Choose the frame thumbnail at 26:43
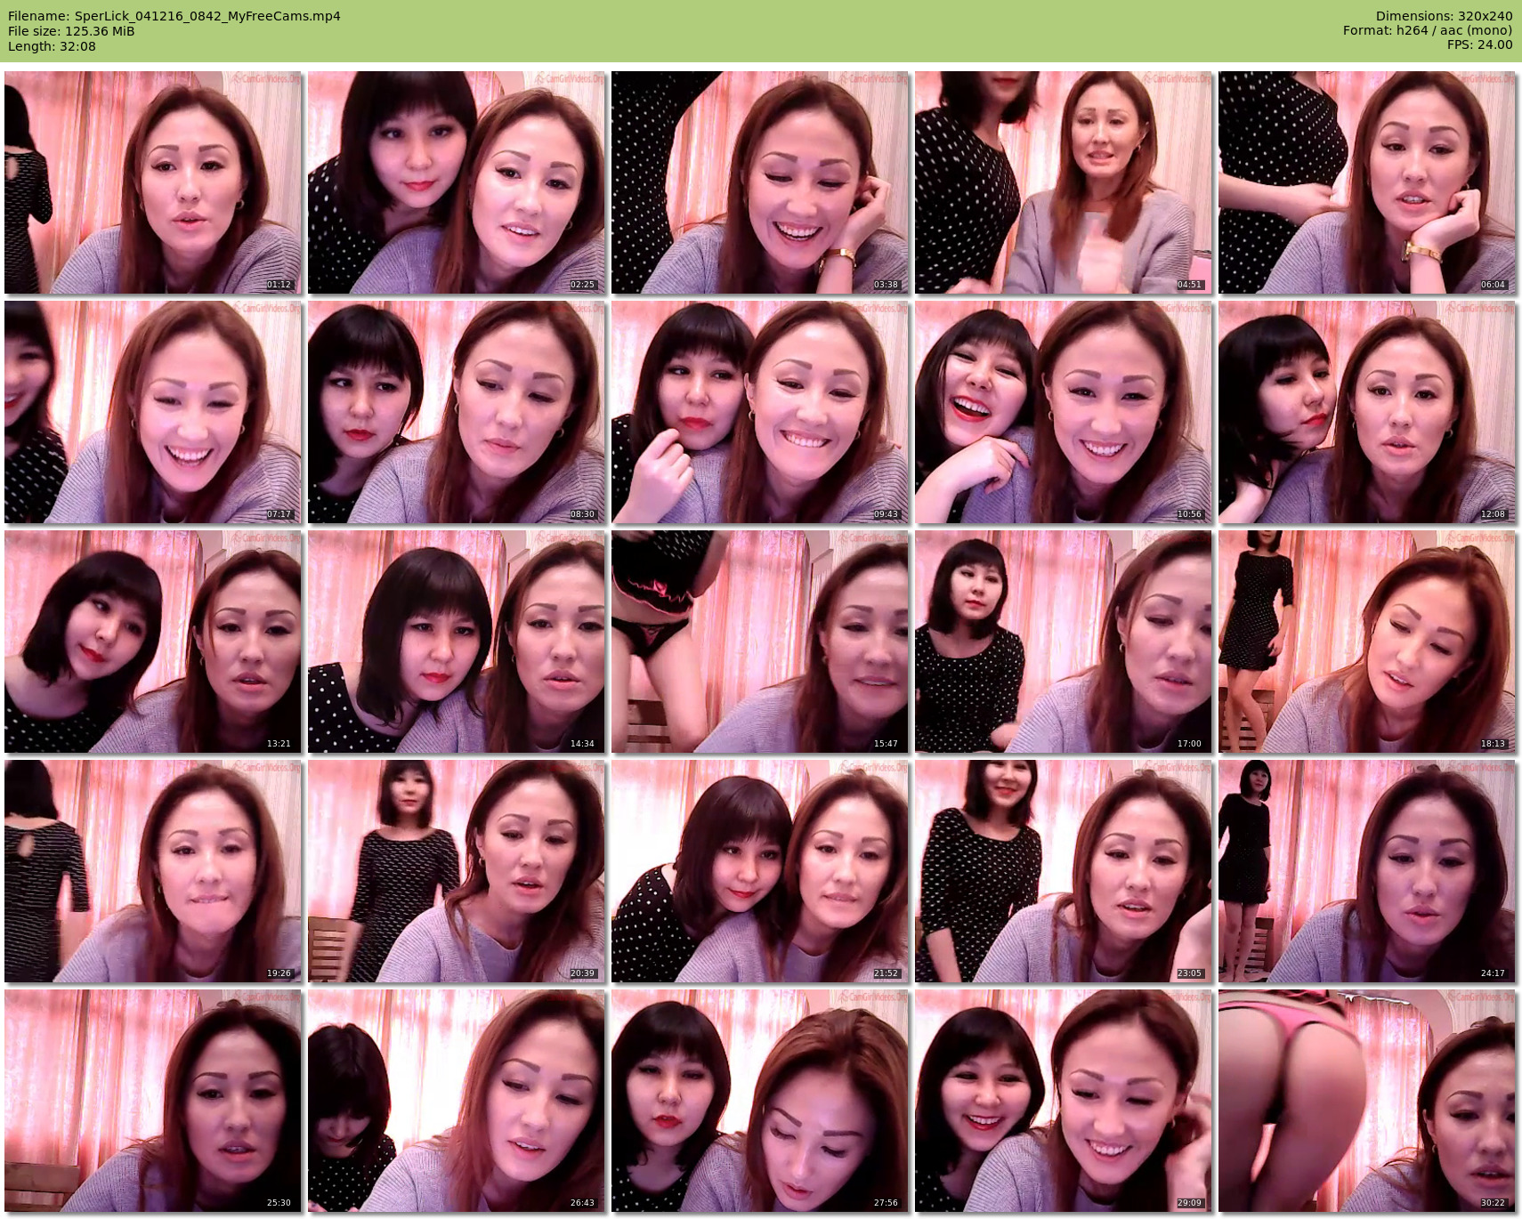This screenshot has height=1219, width=1522. click(x=457, y=1101)
